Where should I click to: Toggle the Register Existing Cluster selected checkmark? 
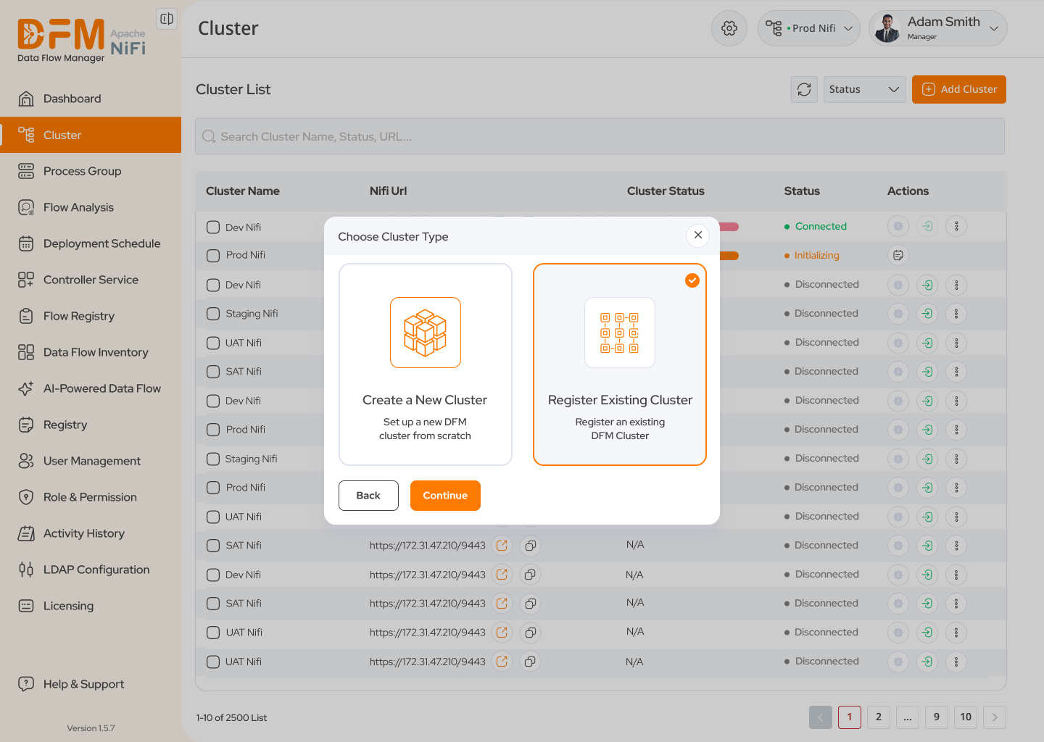click(692, 280)
